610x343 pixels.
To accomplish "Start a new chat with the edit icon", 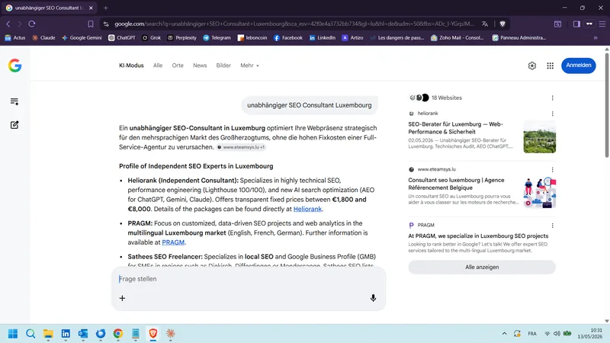I will [14, 125].
